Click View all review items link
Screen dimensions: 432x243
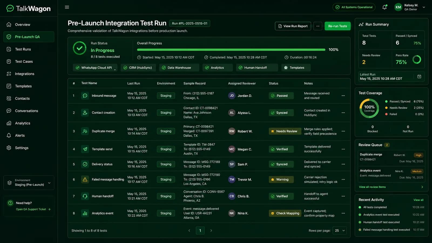pos(372,187)
